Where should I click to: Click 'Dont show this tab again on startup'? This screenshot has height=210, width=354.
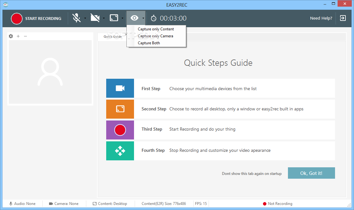pyautogui.click(x=252, y=174)
